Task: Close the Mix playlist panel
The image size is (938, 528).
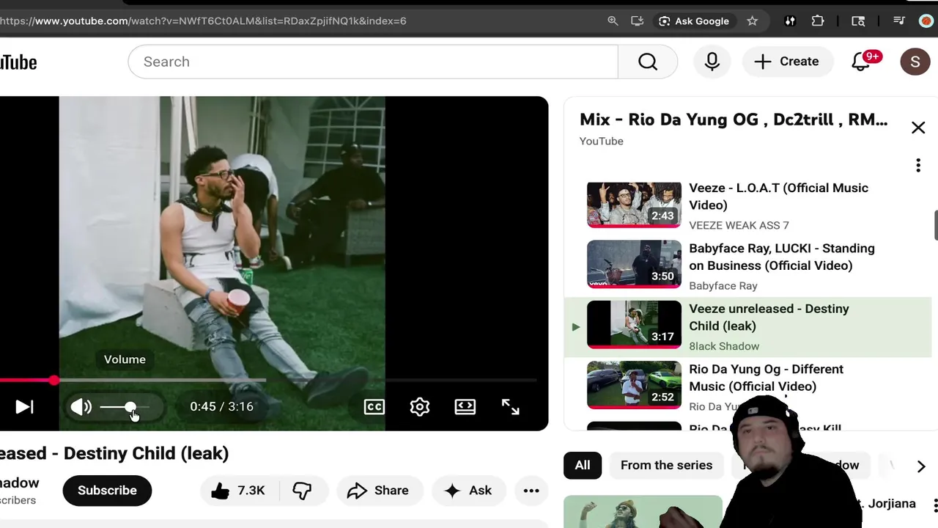Action: pos(918,128)
